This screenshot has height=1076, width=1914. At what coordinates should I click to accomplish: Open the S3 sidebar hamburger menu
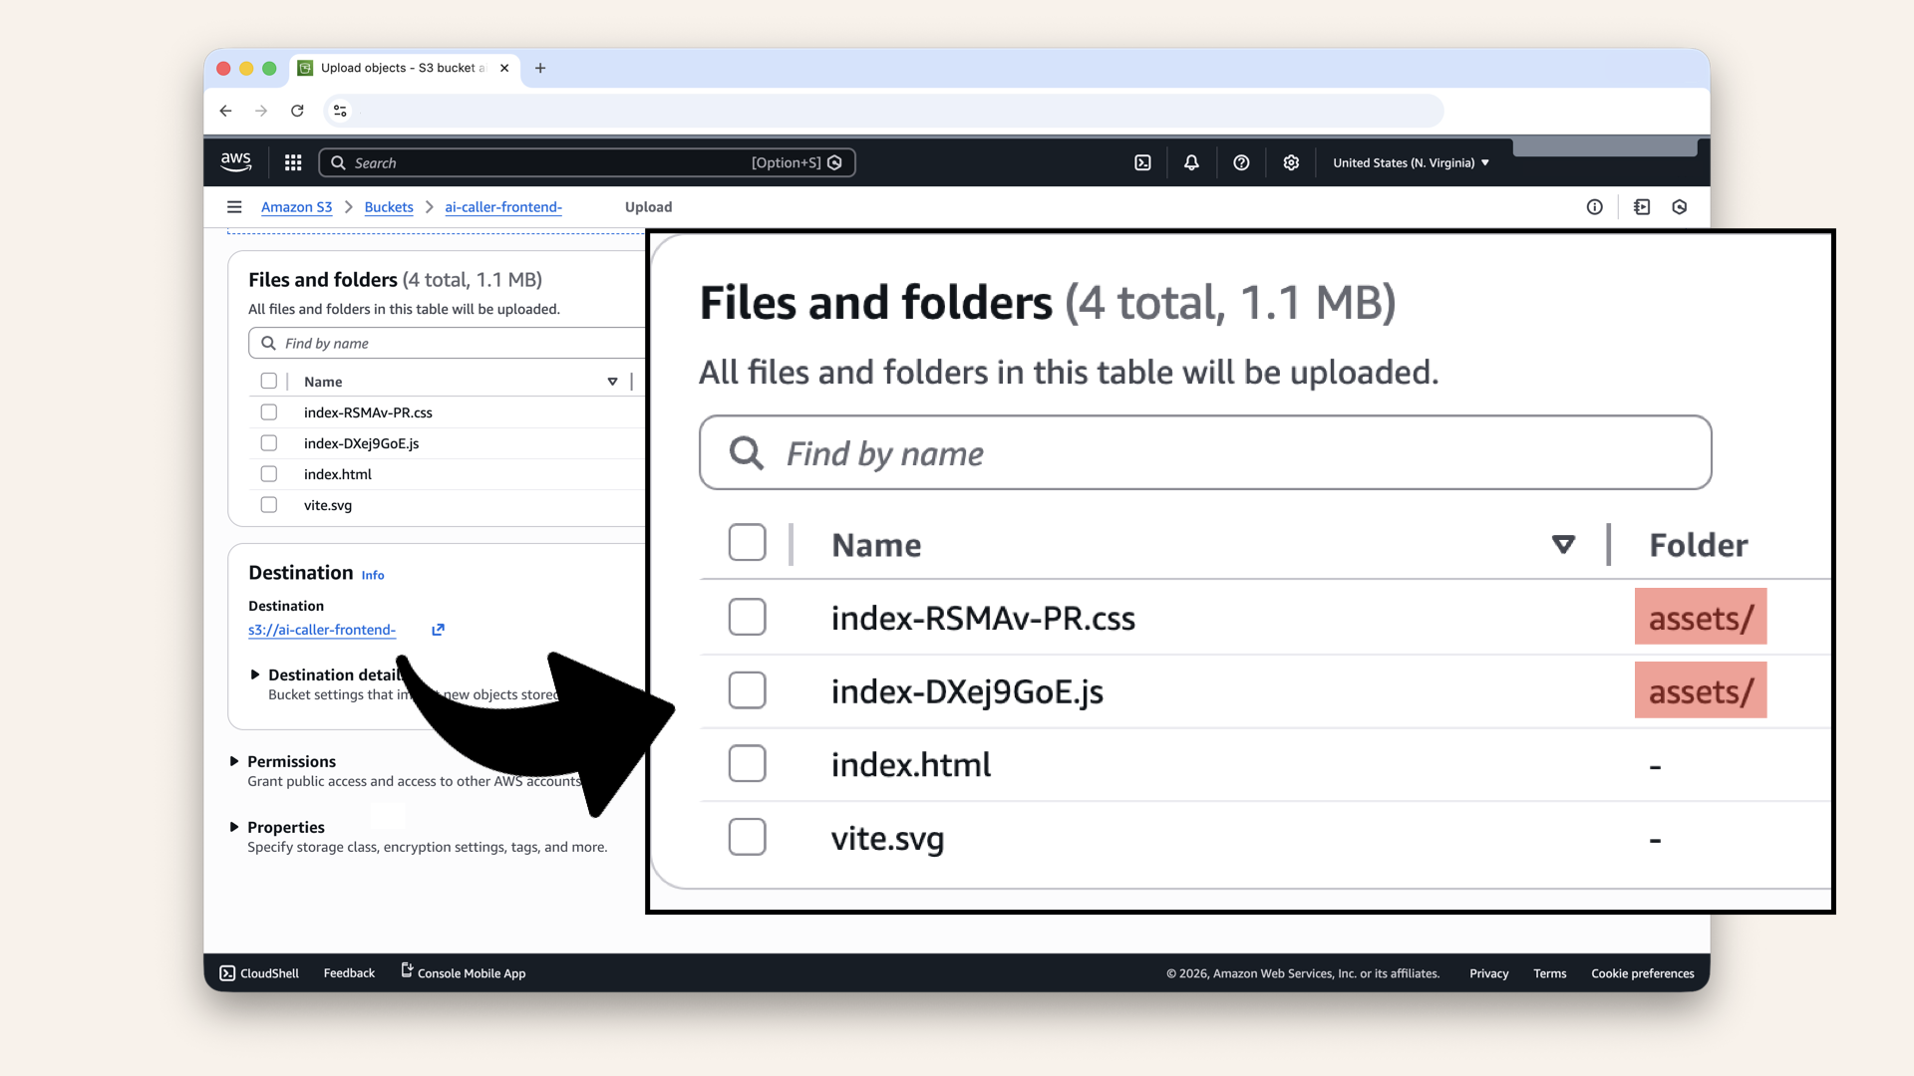click(235, 206)
